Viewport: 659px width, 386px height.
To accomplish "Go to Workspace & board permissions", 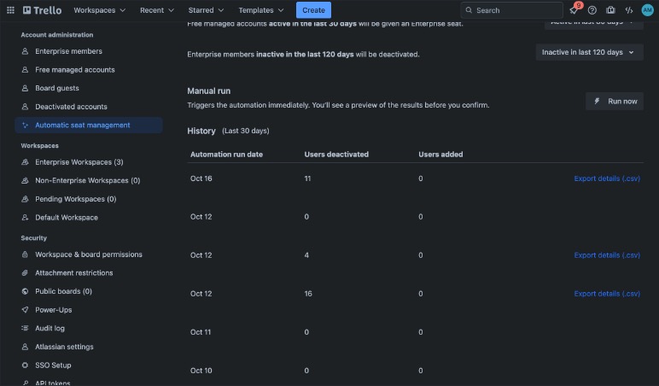I will pos(88,254).
